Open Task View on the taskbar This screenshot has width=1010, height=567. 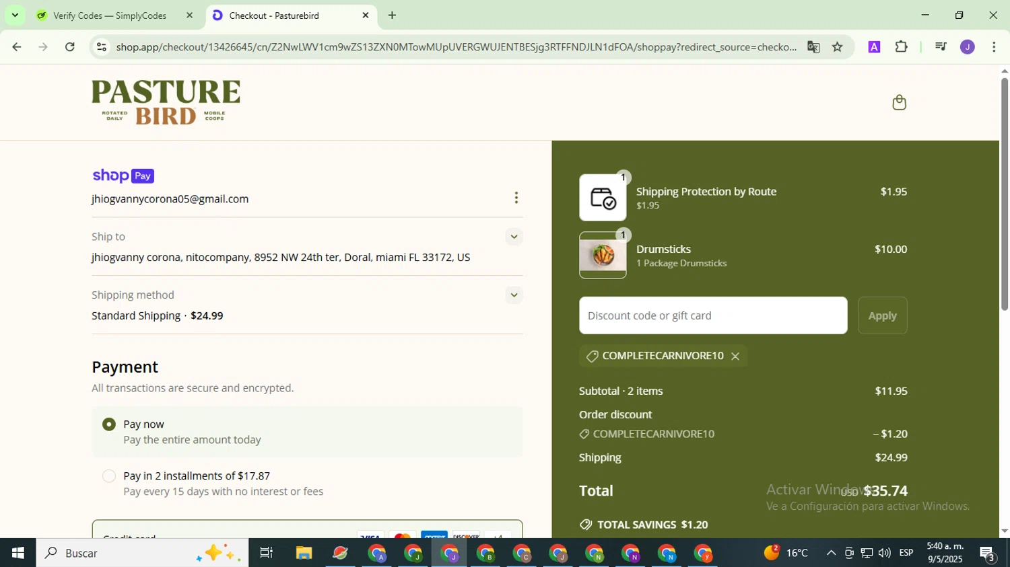(267, 553)
